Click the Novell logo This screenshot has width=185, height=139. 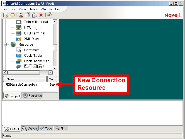pyautogui.click(x=172, y=15)
